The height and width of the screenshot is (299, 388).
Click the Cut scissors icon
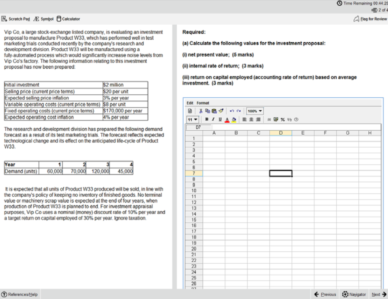[201, 111]
